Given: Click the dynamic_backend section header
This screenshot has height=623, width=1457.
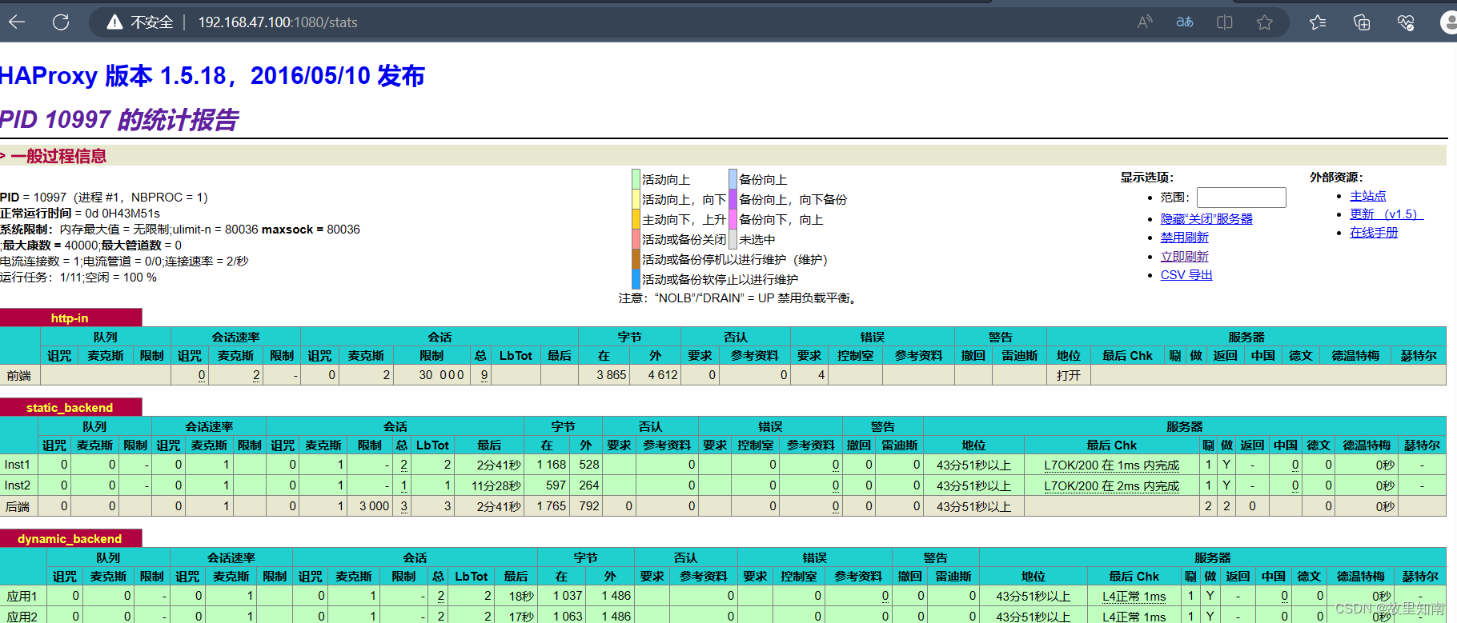Looking at the screenshot, I should click(70, 538).
